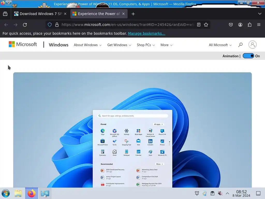Show site security padlock info

click(x=57, y=25)
